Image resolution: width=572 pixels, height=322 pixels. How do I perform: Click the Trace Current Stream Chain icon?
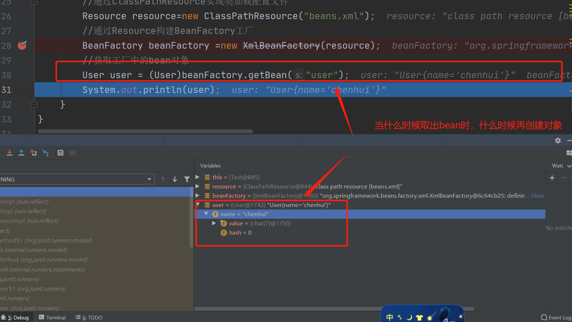point(73,153)
